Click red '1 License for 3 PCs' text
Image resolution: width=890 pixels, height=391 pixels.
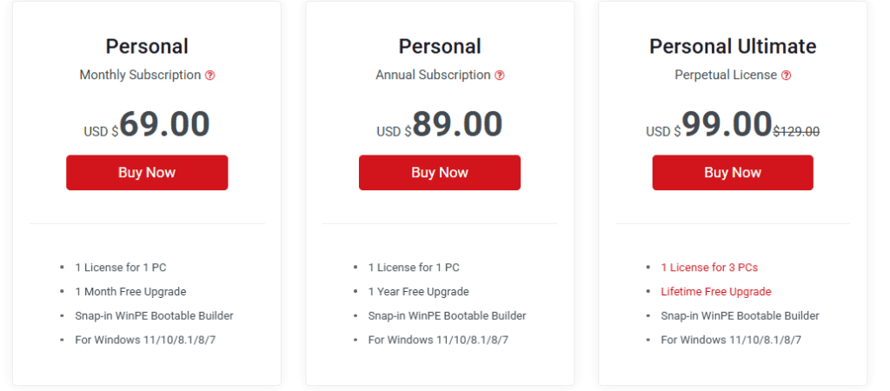(709, 268)
